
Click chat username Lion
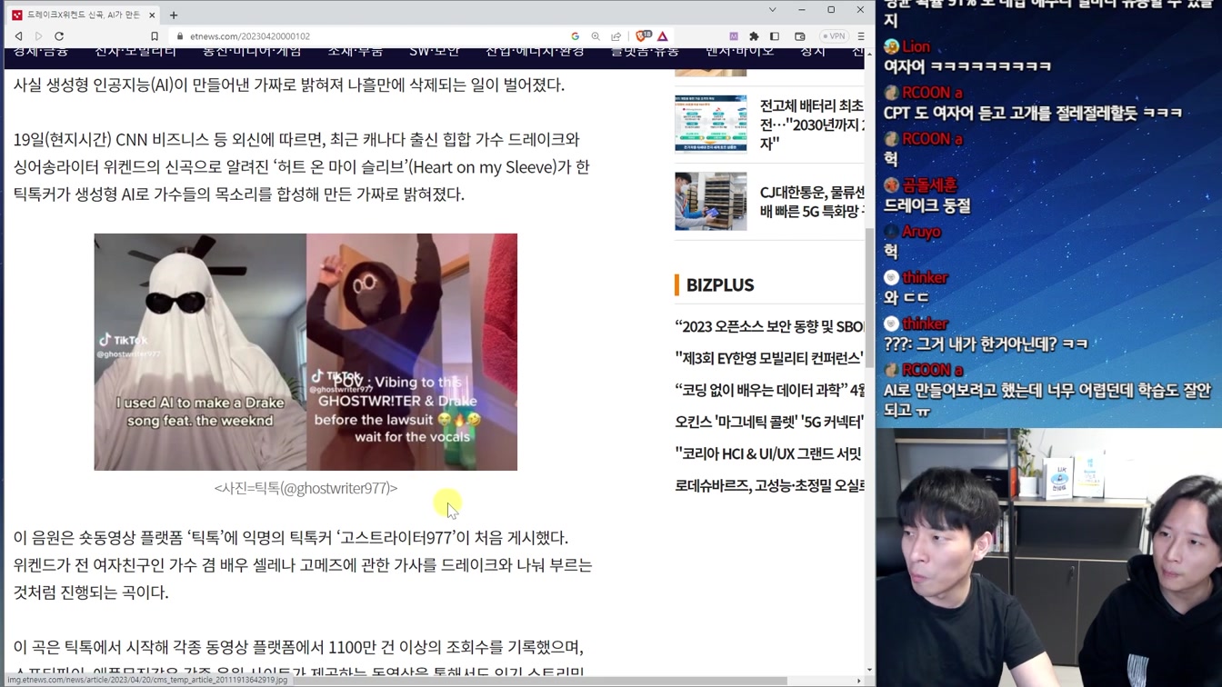coord(916,46)
